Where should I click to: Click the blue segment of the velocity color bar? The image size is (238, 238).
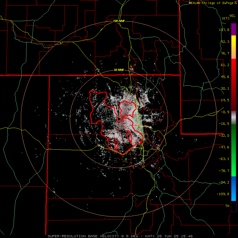[x=234, y=189]
